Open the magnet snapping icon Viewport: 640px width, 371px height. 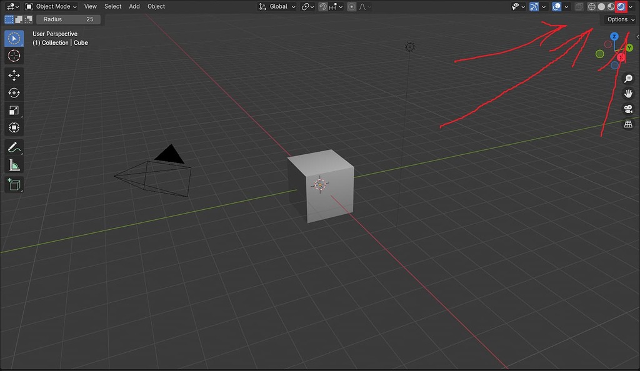click(323, 6)
